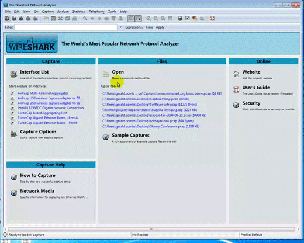Viewport: 304px width, 243px height.
Task: Open the Analyze menu
Action: pyautogui.click(x=63, y=11)
